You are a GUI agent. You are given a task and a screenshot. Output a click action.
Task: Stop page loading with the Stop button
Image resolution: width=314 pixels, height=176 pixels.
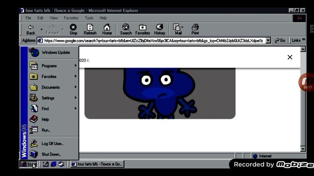pyautogui.click(x=73, y=29)
